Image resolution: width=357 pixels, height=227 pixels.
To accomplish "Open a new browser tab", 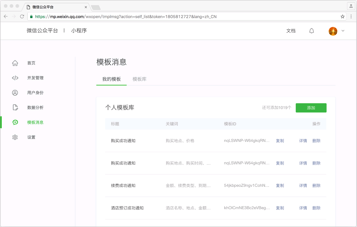I will (96, 8).
